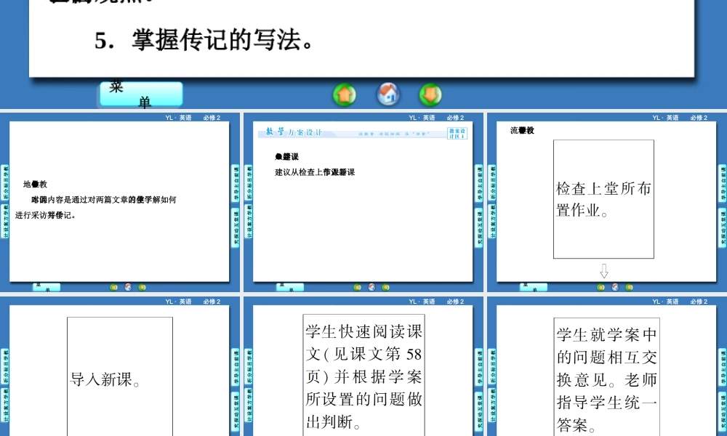This screenshot has width=727, height=436.
Task: Select the 教学目标分析 side tab on the 导入新课 slide
Action: [6, 366]
